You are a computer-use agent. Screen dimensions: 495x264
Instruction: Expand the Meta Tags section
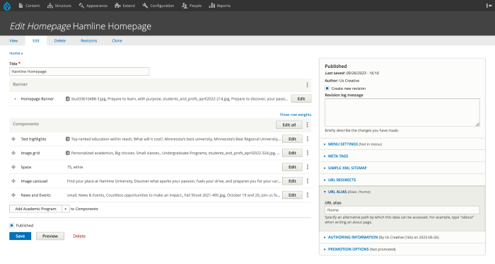tap(338, 156)
